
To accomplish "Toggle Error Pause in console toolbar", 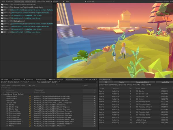I will click(x=41, y=1).
